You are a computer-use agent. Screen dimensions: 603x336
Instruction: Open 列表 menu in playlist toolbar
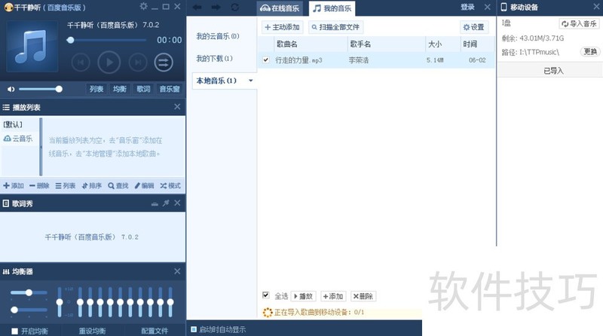coord(66,185)
